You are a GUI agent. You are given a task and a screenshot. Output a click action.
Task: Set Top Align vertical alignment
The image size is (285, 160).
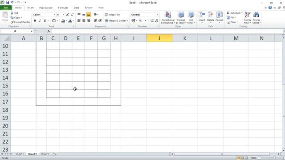pos(79,15)
